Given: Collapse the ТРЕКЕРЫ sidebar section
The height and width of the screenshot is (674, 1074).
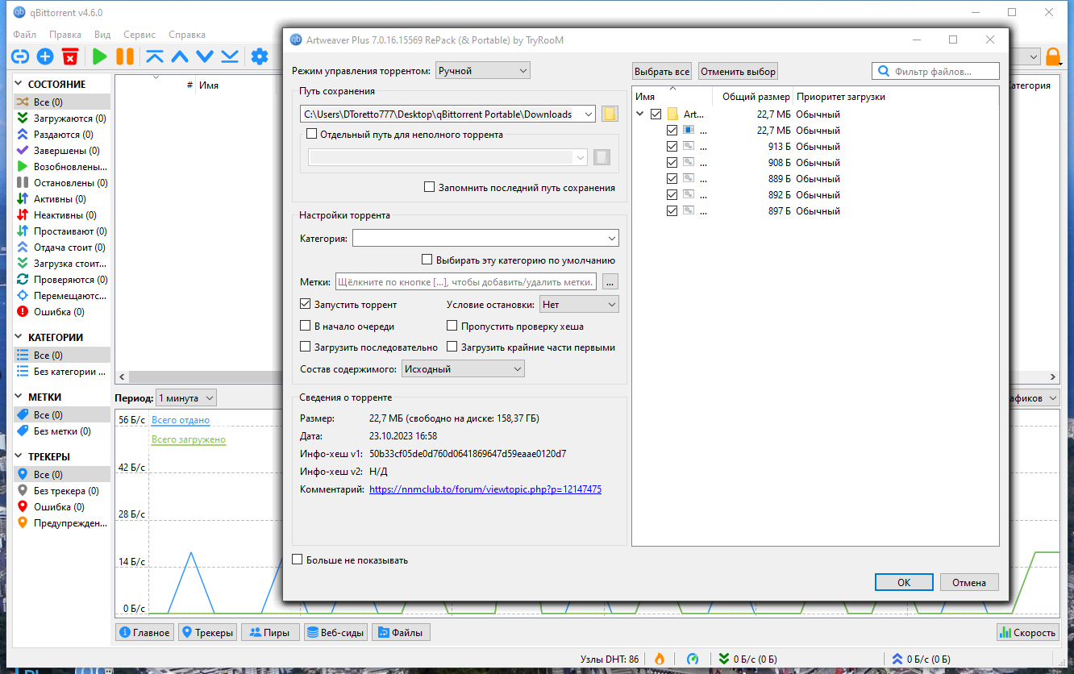Looking at the screenshot, I should [20, 456].
